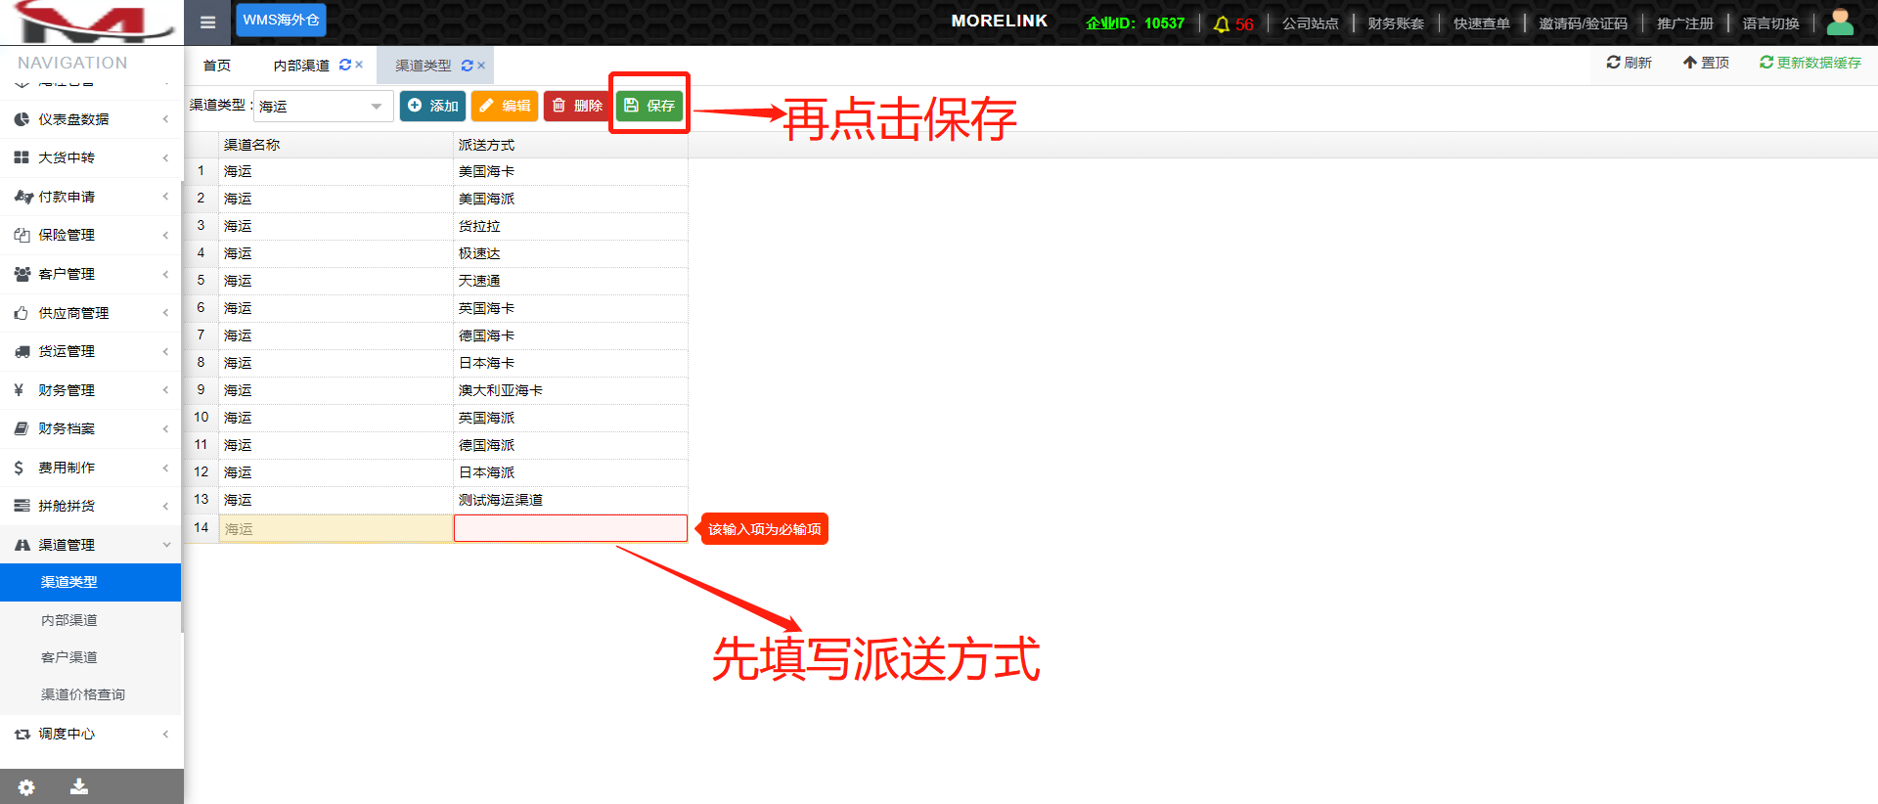Open the 推广注册 header link
1878x804 pixels.
click(x=1684, y=23)
